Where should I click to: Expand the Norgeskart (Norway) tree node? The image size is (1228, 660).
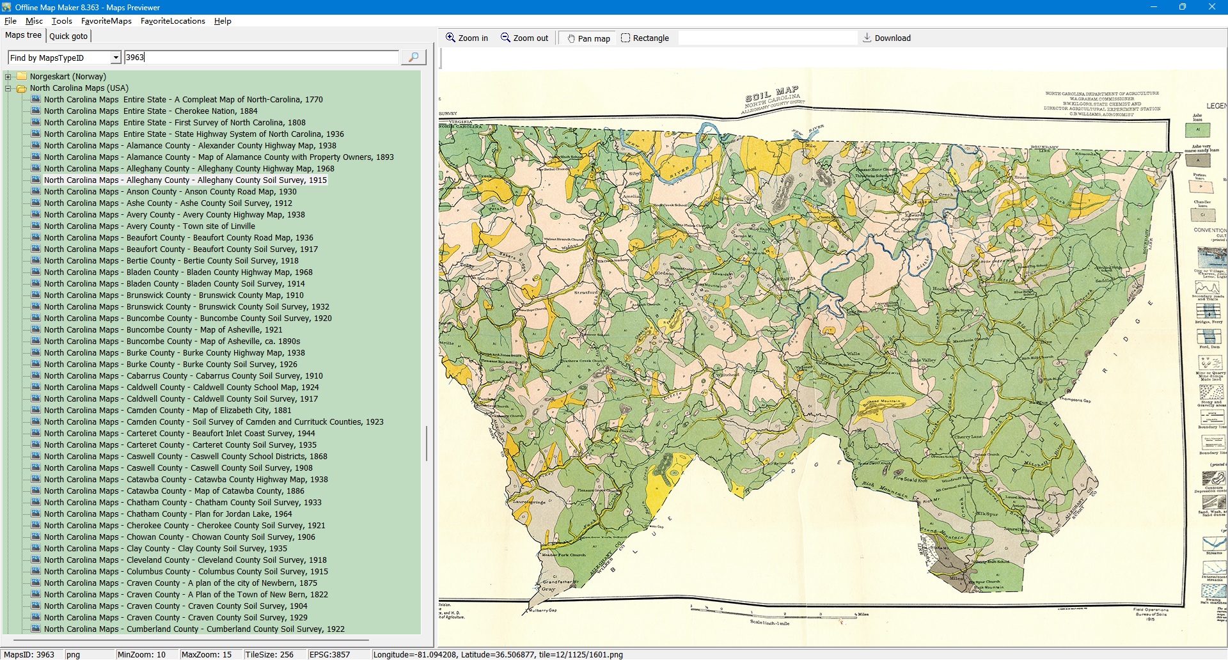click(8, 77)
